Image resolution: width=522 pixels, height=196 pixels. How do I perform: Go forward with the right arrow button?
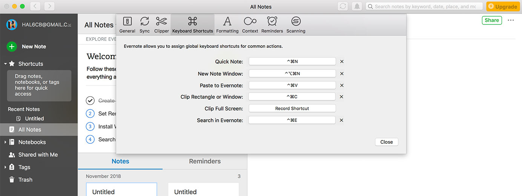click(49, 6)
